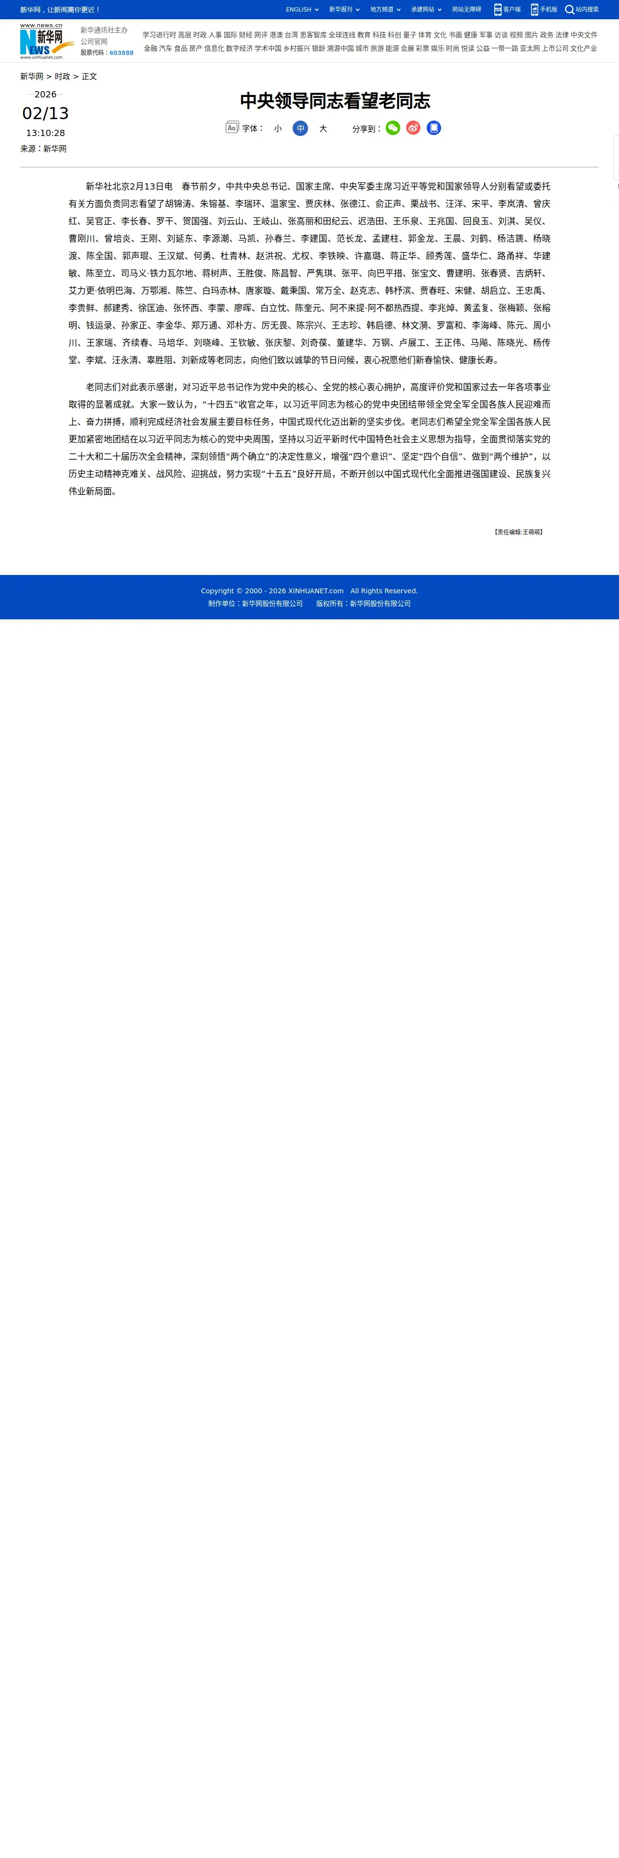Image resolution: width=619 pixels, height=1858 pixels.
Task: Select small font size 小
Action: 278,128
